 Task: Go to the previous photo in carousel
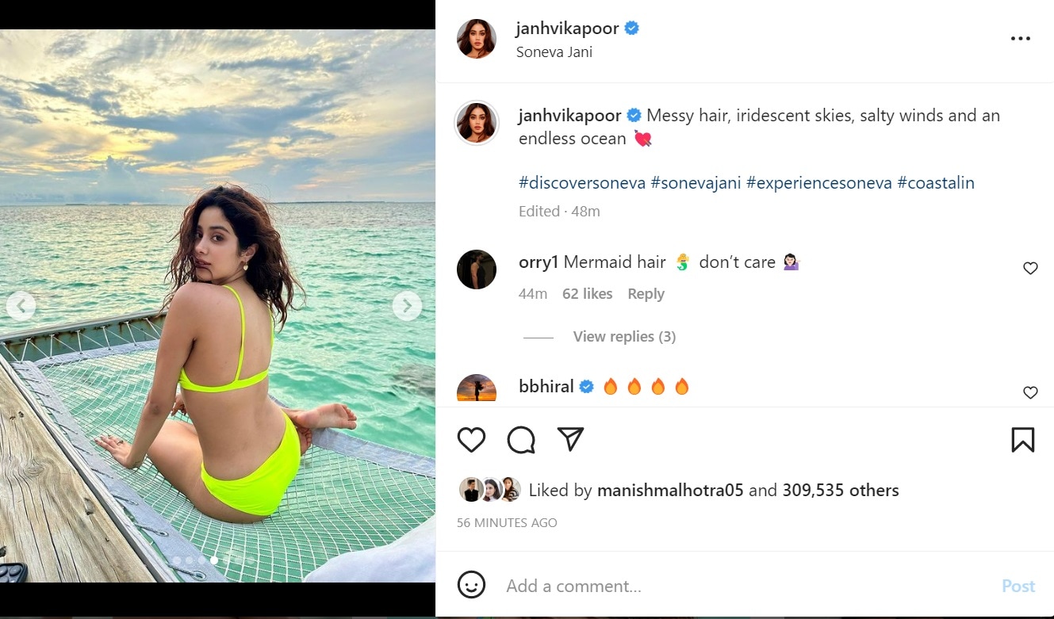[21, 305]
